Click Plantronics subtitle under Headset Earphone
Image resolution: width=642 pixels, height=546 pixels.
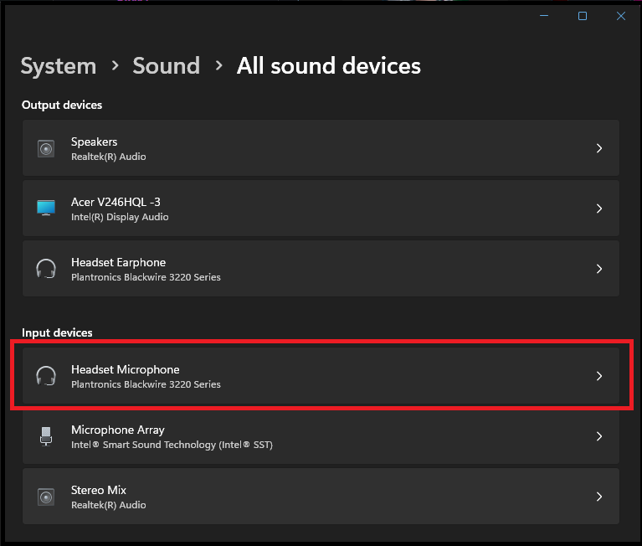tap(146, 277)
